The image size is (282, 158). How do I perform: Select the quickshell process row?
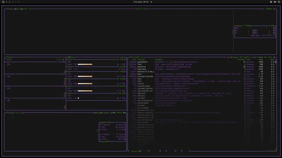[x=201, y=62]
